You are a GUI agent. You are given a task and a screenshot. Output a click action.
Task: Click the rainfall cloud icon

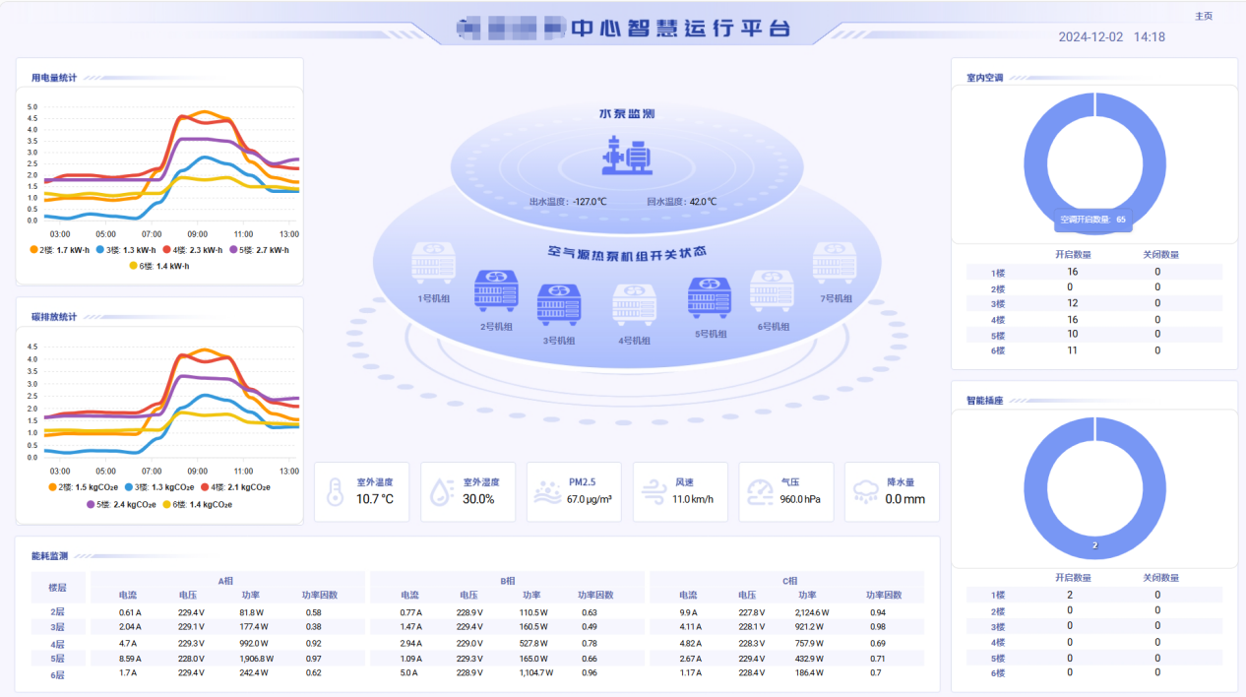866,491
